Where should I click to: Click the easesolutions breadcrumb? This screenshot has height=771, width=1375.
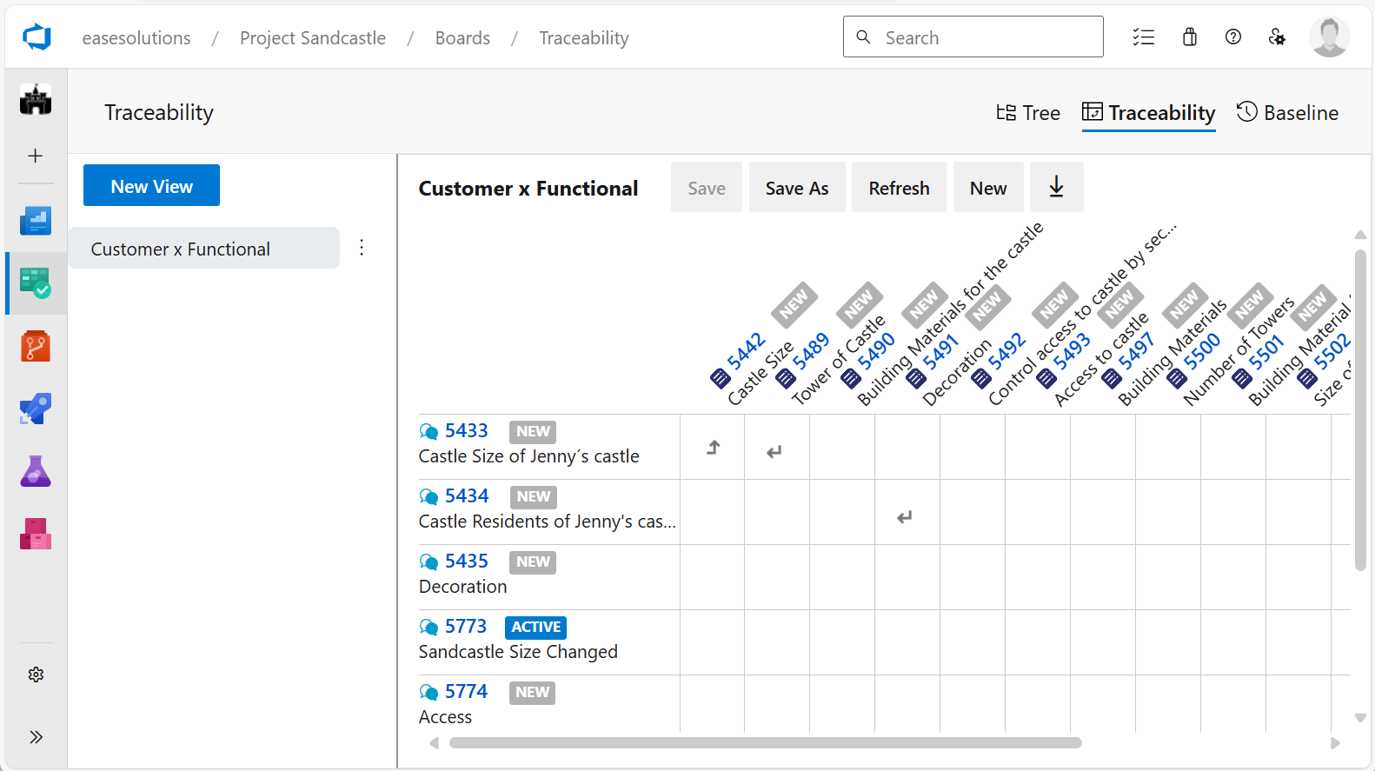point(136,38)
